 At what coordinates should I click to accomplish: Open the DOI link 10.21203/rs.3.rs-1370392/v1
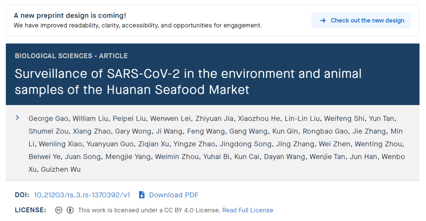coord(82,195)
